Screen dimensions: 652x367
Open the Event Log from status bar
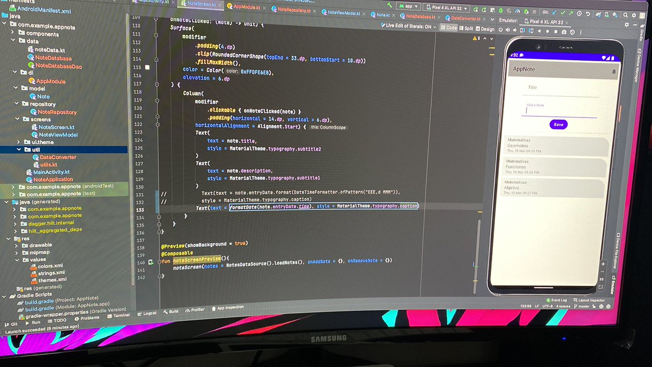[x=556, y=300]
